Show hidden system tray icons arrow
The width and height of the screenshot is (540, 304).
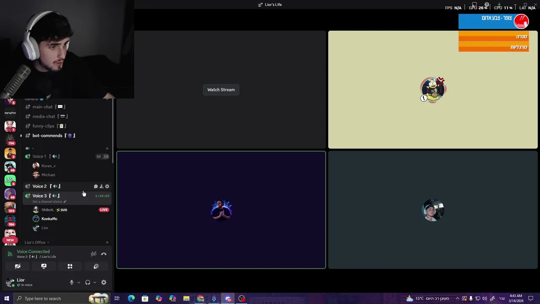(x=457, y=299)
